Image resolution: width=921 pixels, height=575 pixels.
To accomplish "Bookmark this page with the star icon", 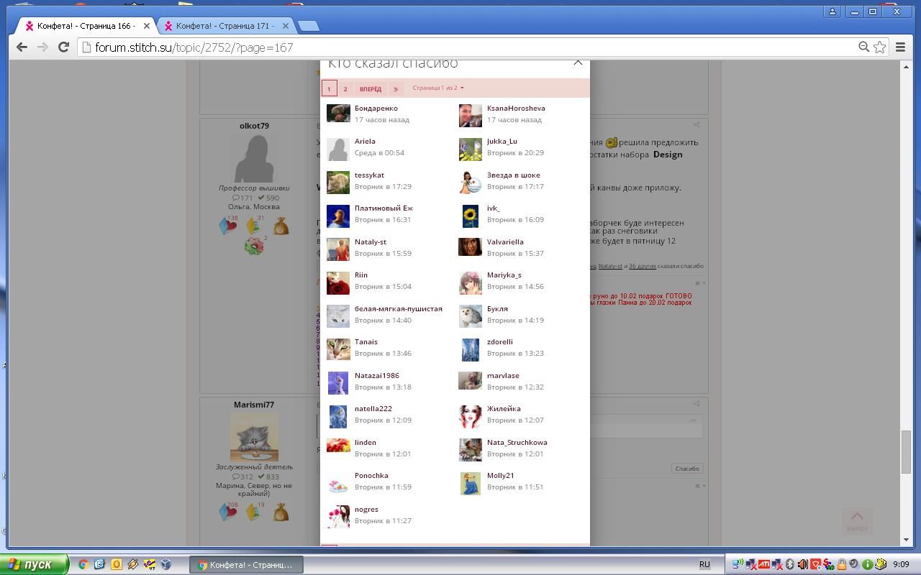I will [x=879, y=47].
